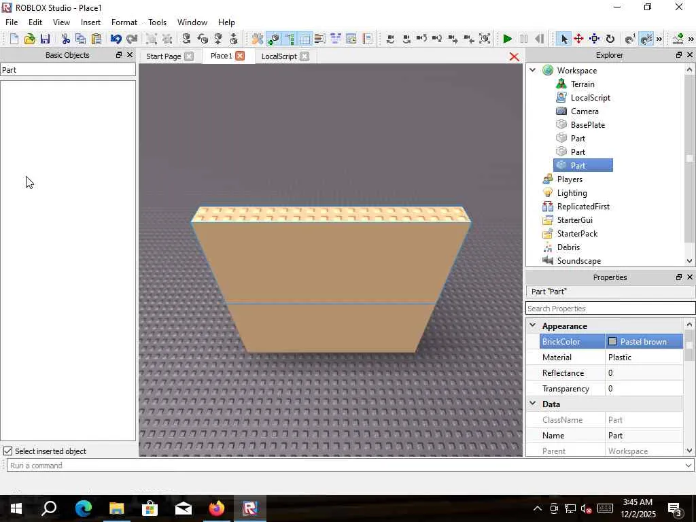
Task: Open Microsoft Edge from taskbar
Action: 84,508
